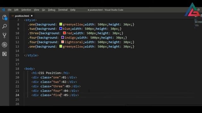
Task: Click class value "four" on line 23
Action: [x=57, y=91]
